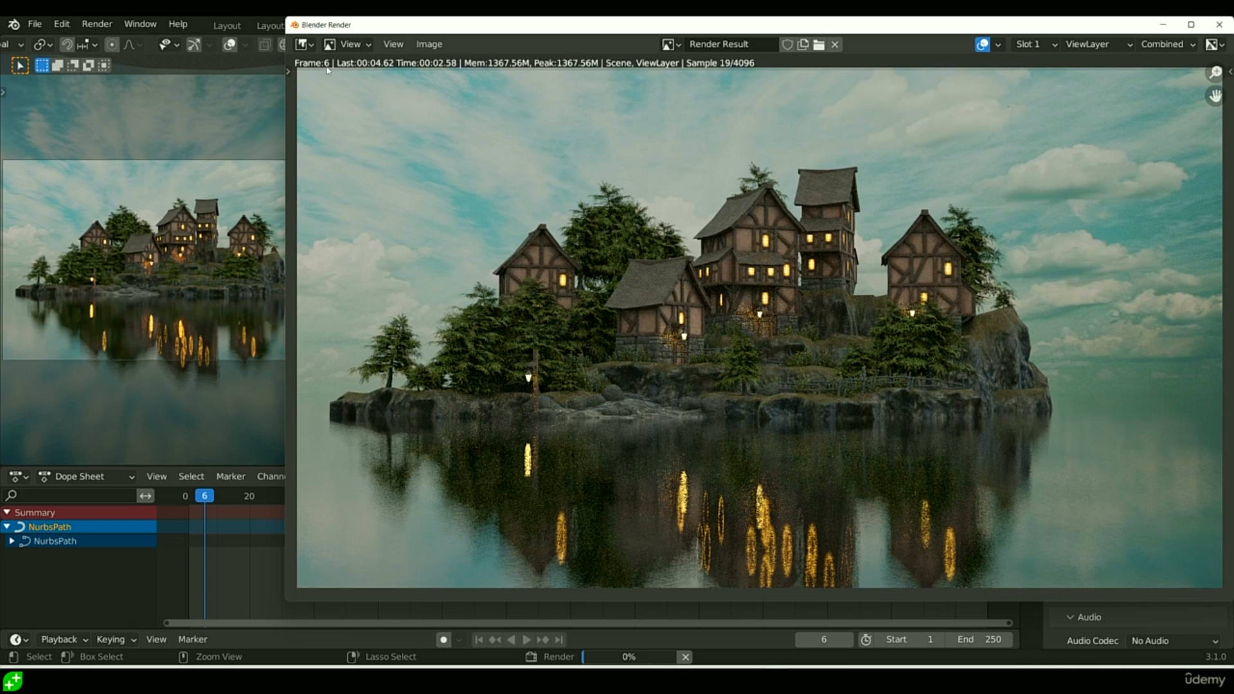
Task: Open the Image menu in render window
Action: pyautogui.click(x=429, y=44)
